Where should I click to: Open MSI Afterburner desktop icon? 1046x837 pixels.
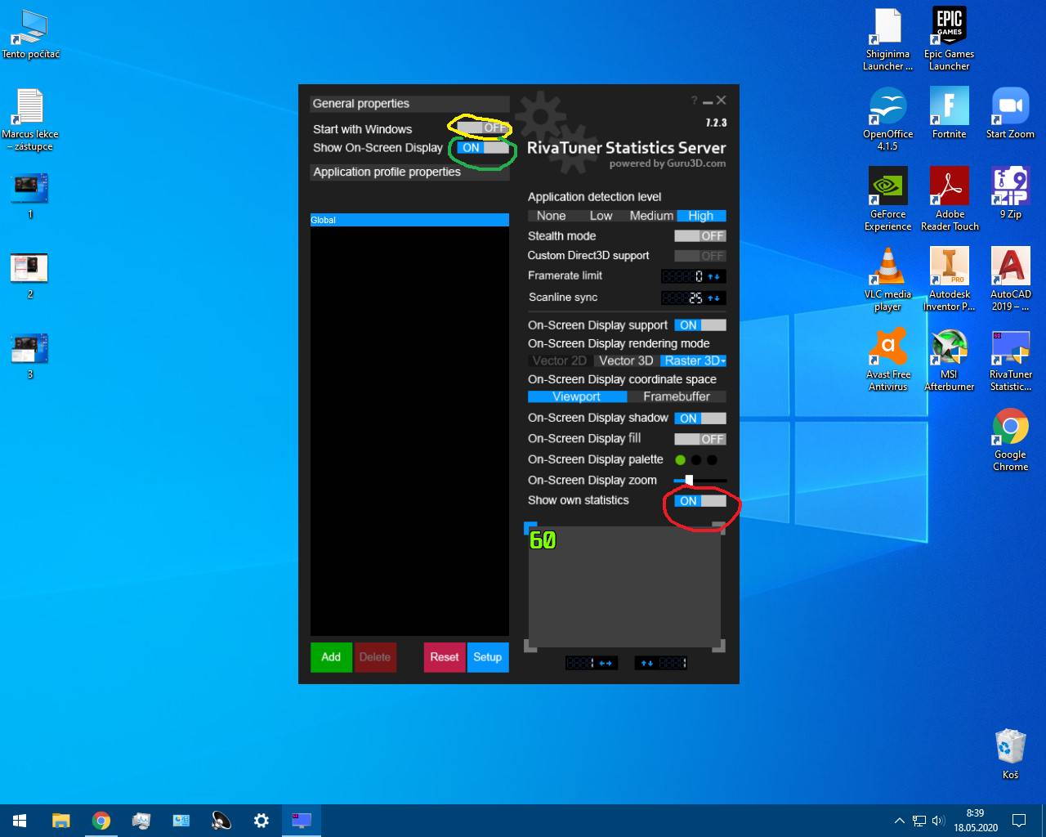(949, 360)
